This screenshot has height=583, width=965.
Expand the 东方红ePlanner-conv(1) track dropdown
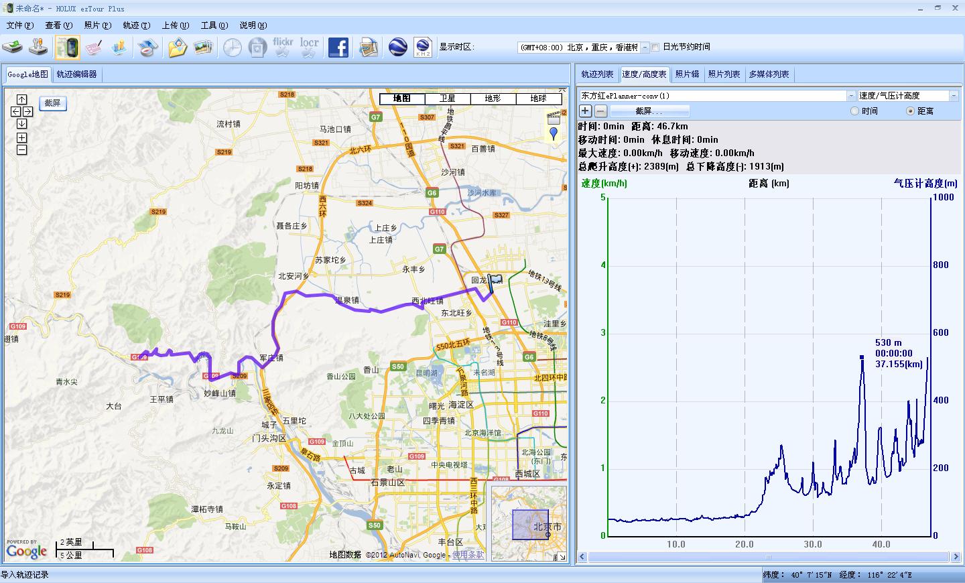click(x=851, y=96)
